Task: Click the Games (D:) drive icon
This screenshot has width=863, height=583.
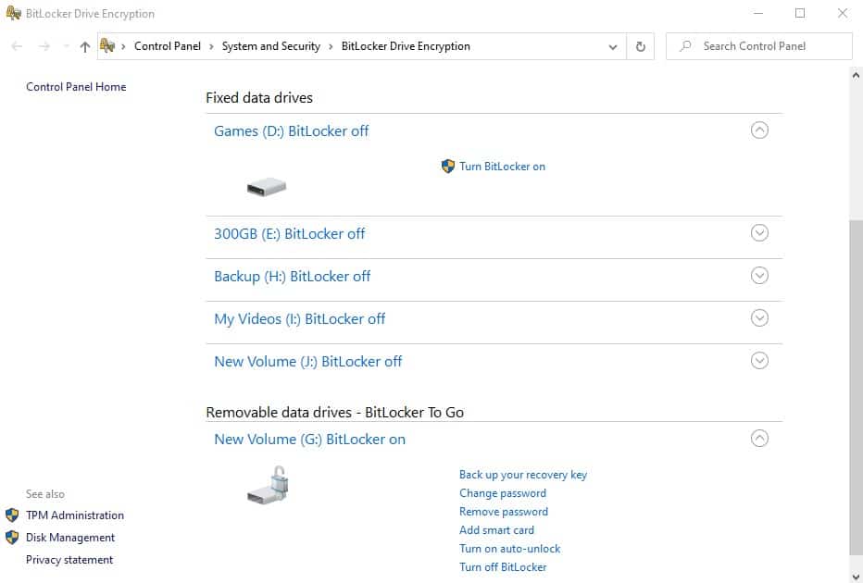Action: (x=267, y=186)
